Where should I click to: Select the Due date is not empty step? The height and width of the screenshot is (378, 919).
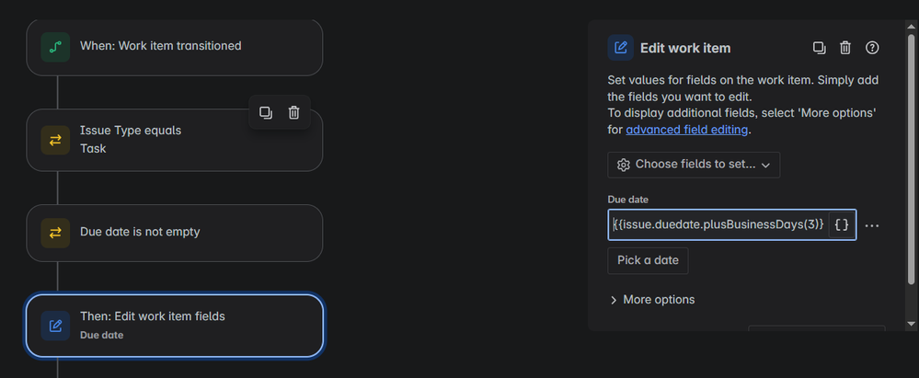(x=175, y=233)
